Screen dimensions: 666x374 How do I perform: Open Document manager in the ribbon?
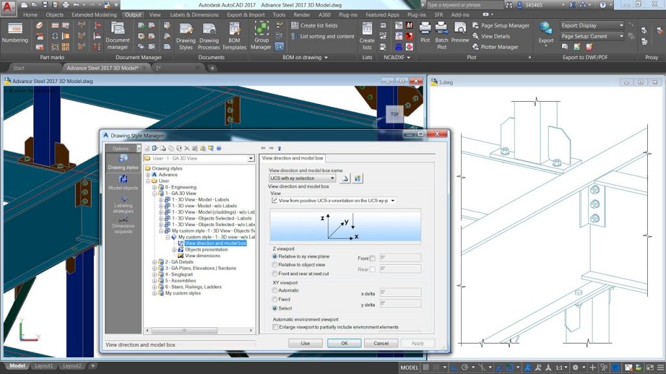click(x=118, y=36)
